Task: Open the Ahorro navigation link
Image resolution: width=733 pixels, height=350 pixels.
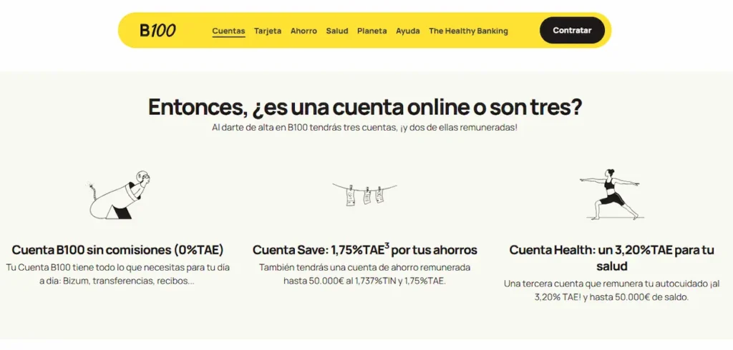Action: tap(304, 31)
